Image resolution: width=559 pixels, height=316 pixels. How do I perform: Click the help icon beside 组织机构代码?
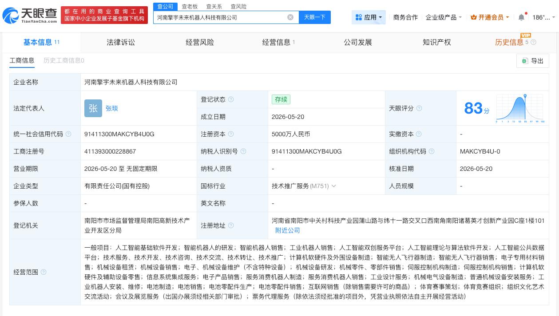pyautogui.click(x=432, y=151)
